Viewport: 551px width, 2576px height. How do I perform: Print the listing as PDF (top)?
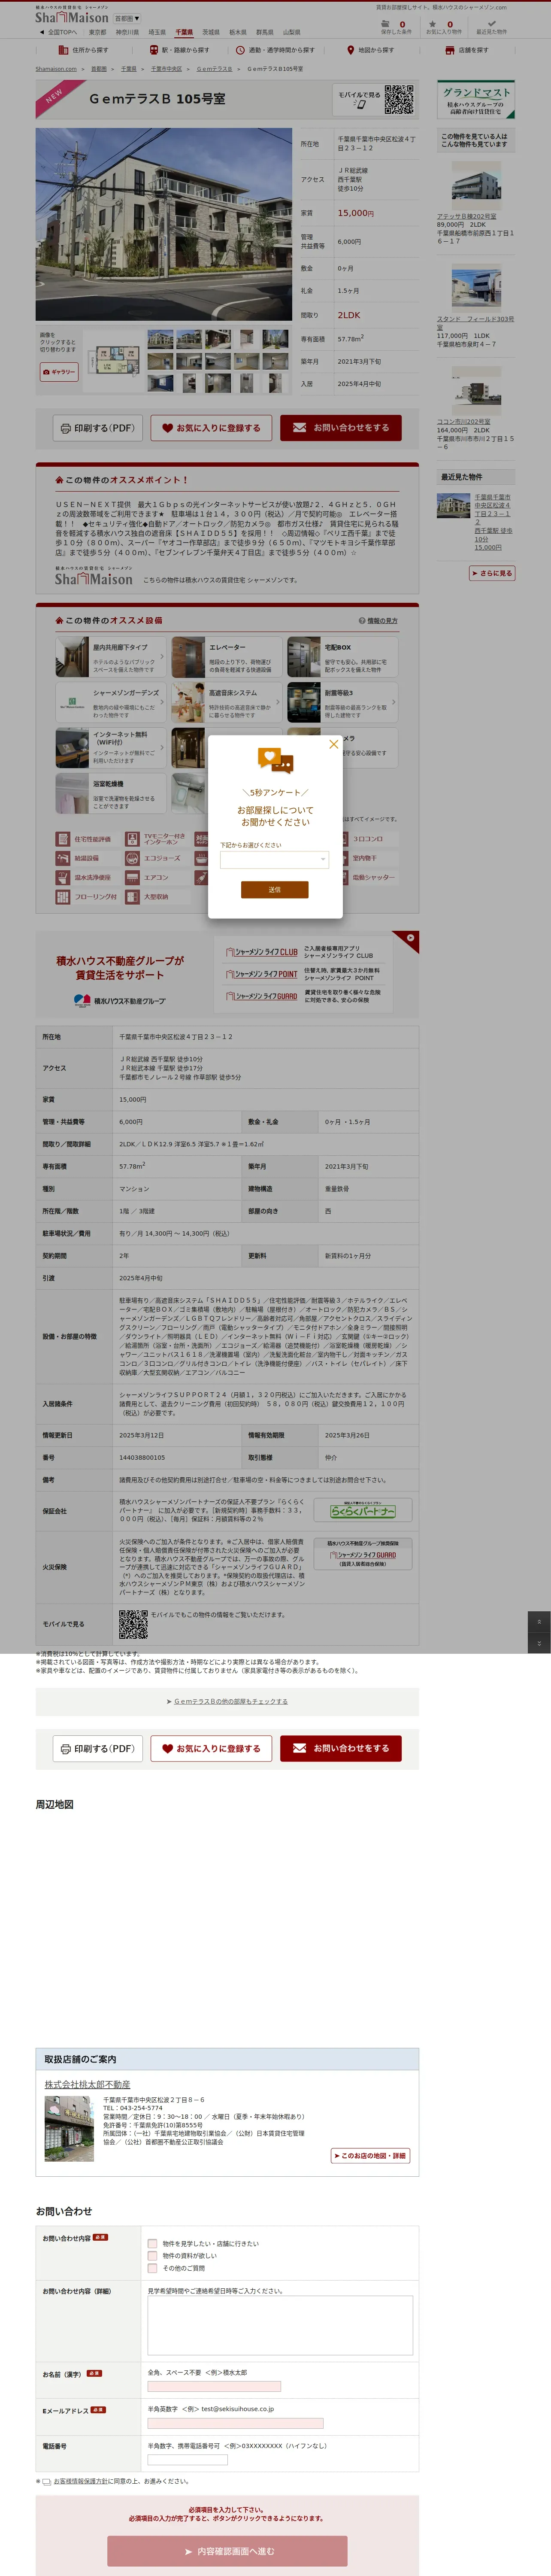(97, 428)
